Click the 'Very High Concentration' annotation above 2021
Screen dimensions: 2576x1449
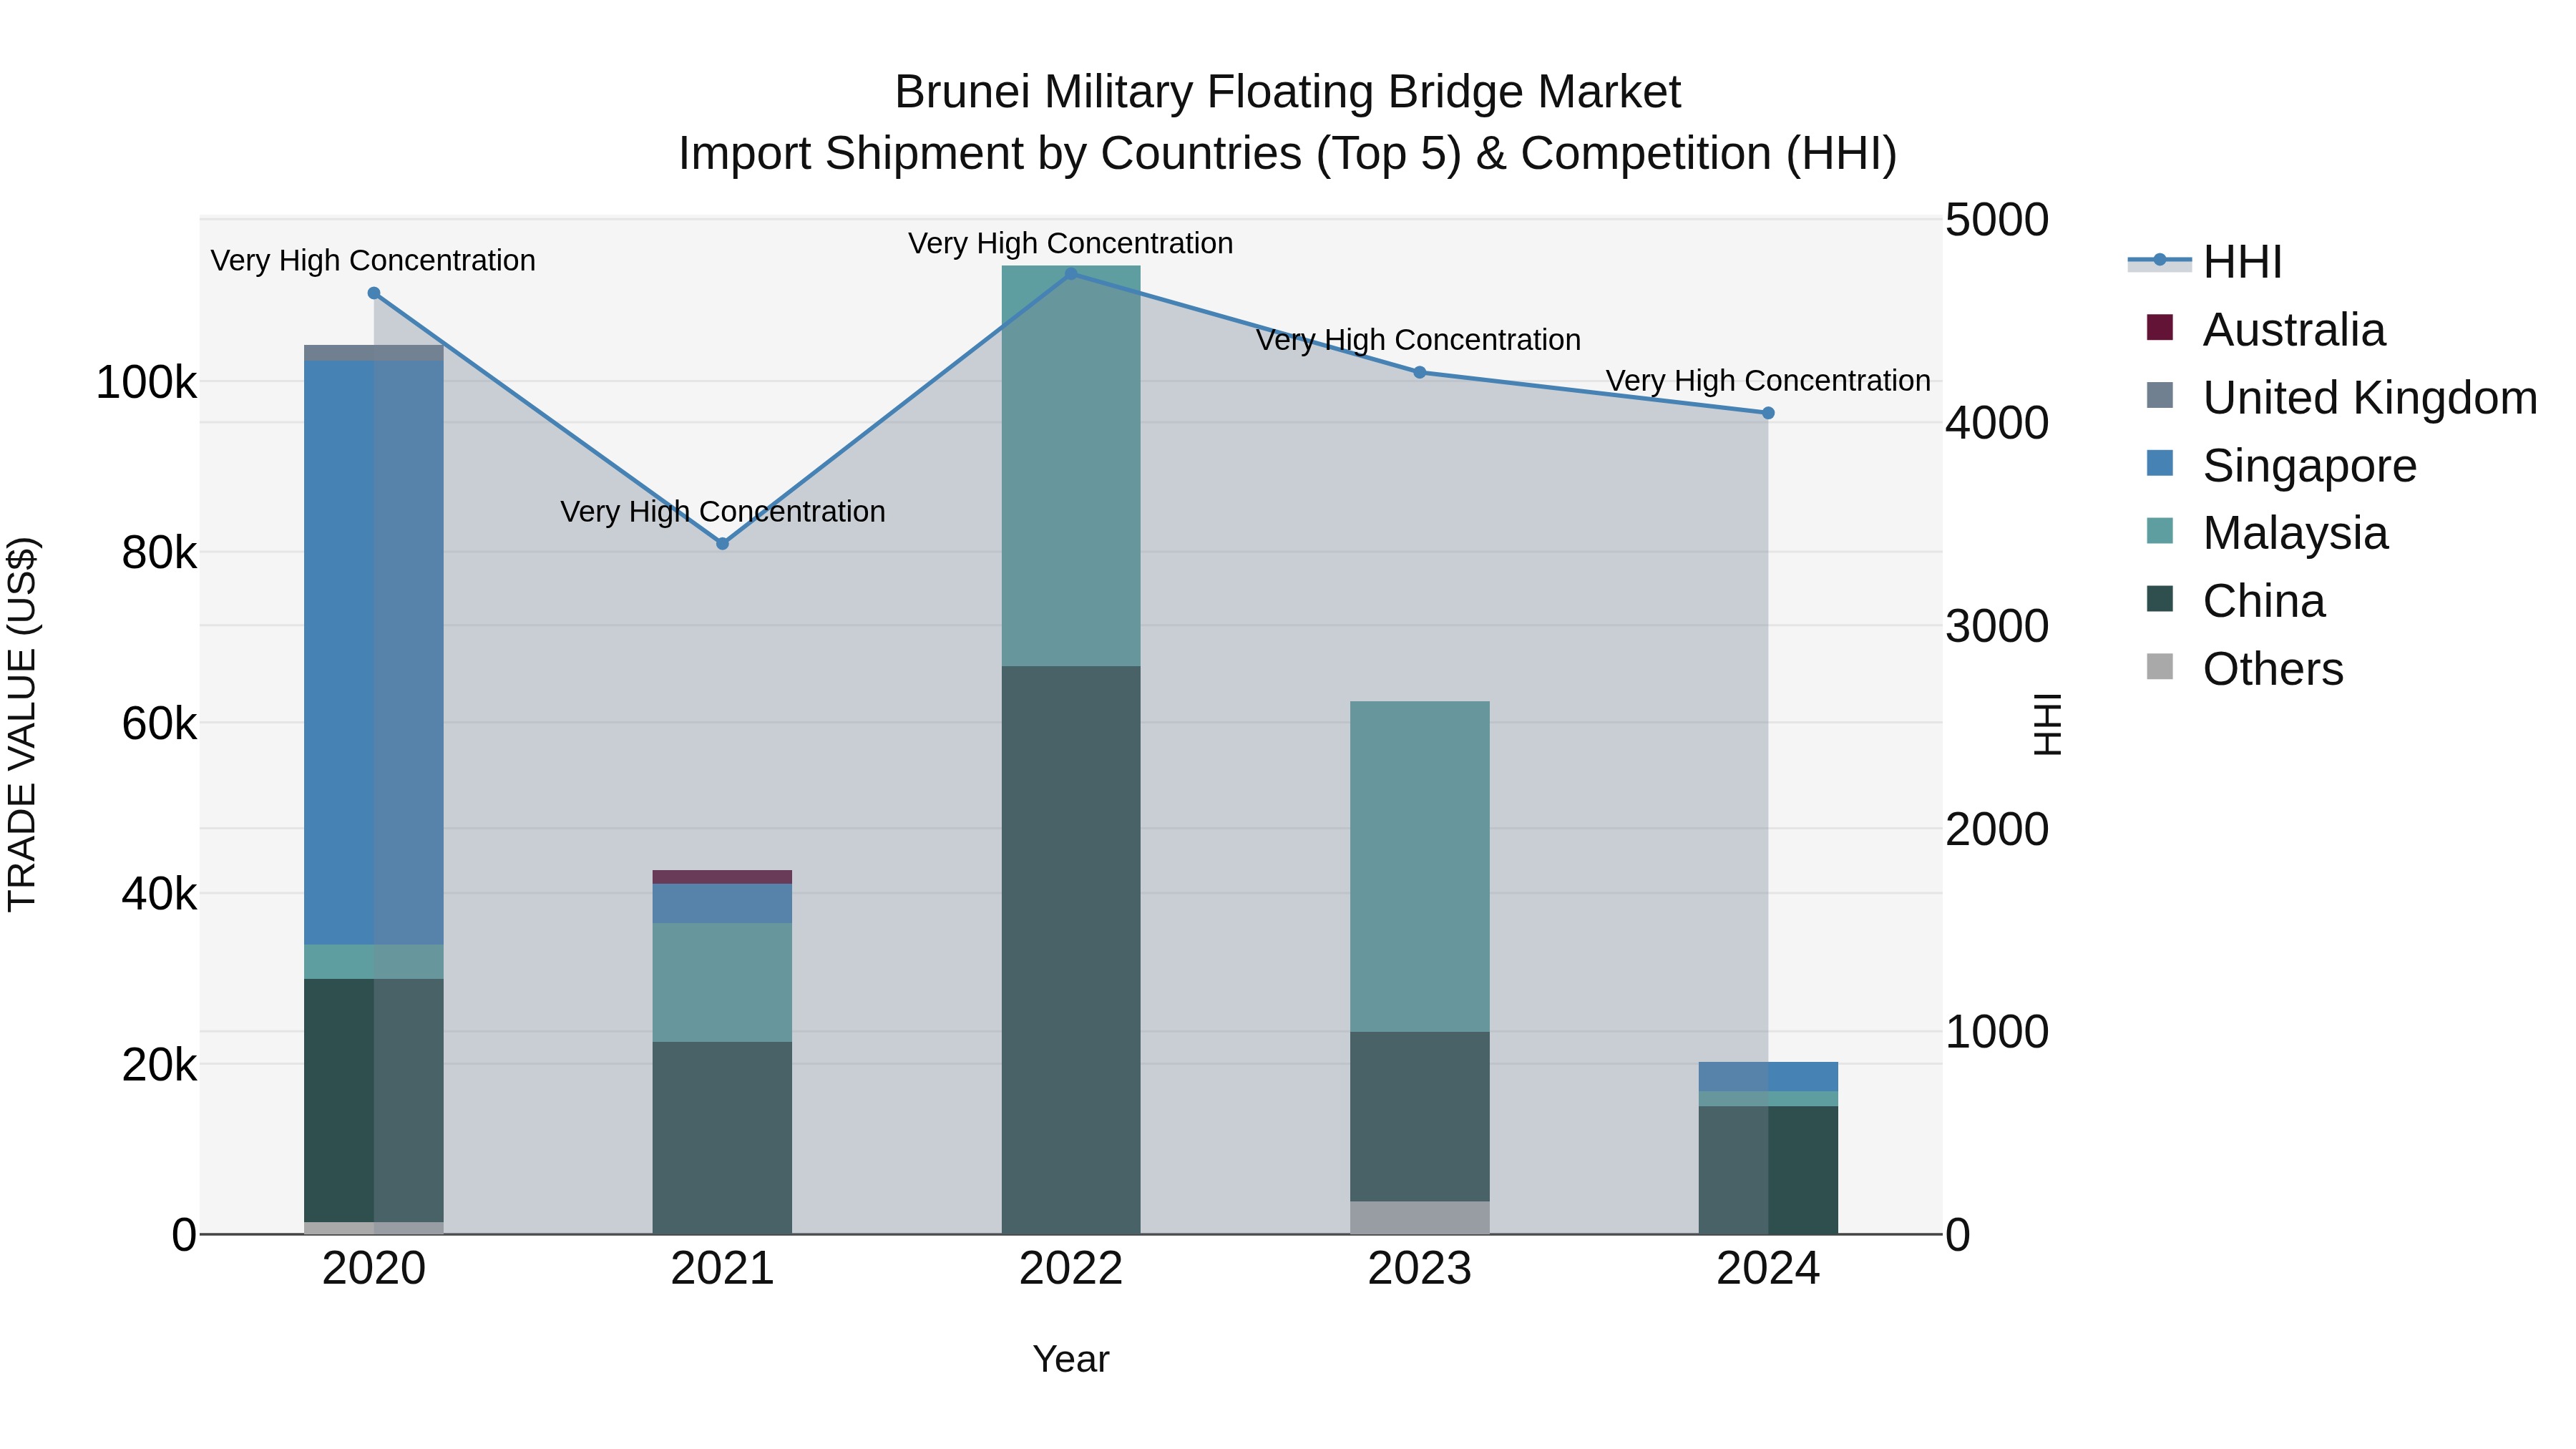(723, 512)
